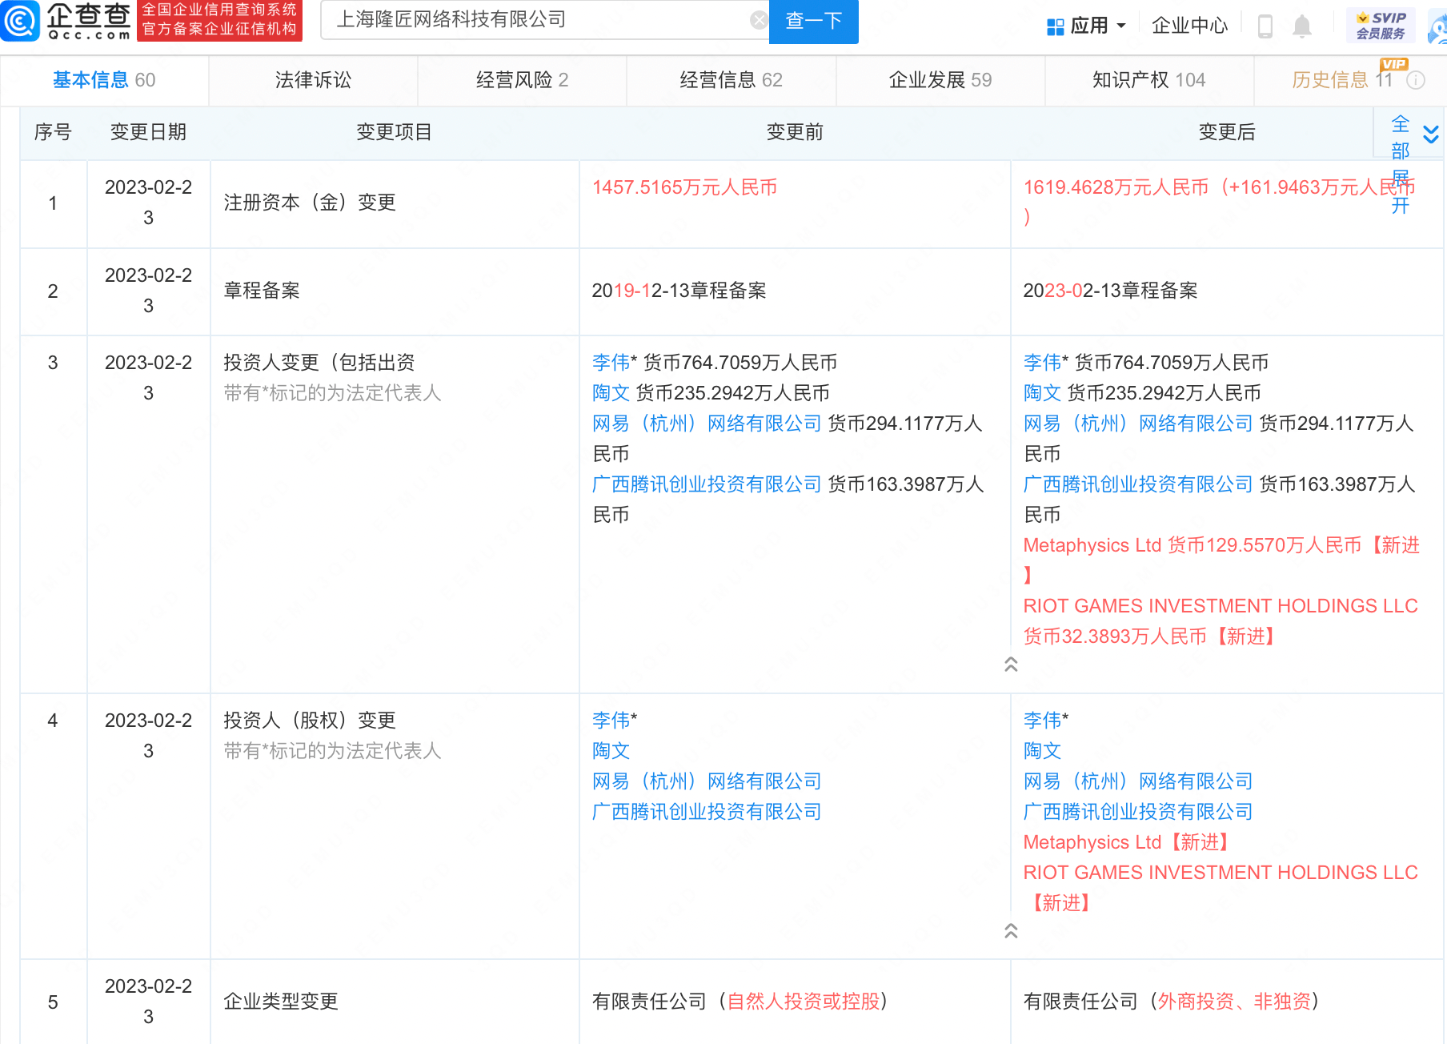This screenshot has height=1044, width=1447.
Task: Click the 查一下 search button
Action: click(813, 22)
